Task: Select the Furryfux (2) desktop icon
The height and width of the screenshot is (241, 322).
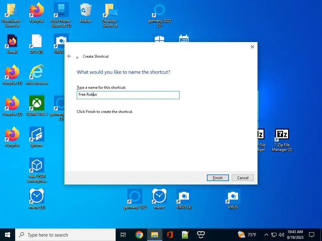Action: (x=12, y=106)
